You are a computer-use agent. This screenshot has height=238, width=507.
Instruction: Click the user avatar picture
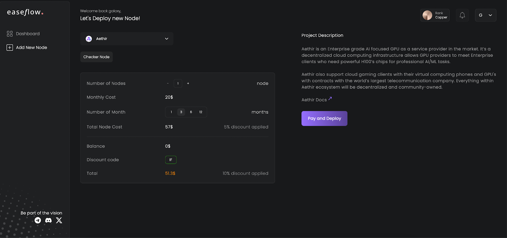(x=427, y=15)
